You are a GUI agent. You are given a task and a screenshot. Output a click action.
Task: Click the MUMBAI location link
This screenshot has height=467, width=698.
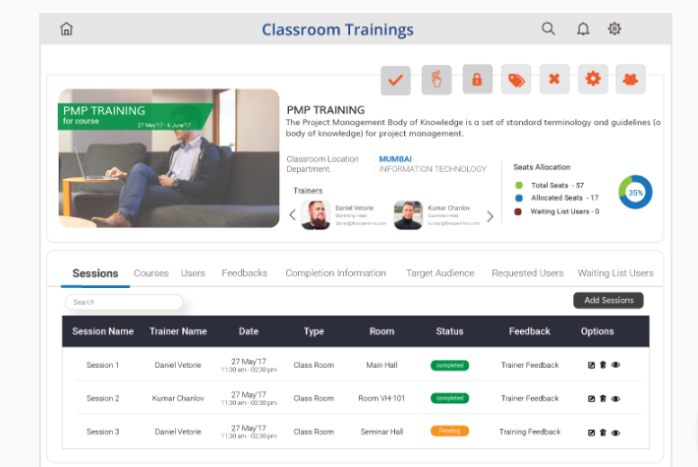[x=395, y=159]
